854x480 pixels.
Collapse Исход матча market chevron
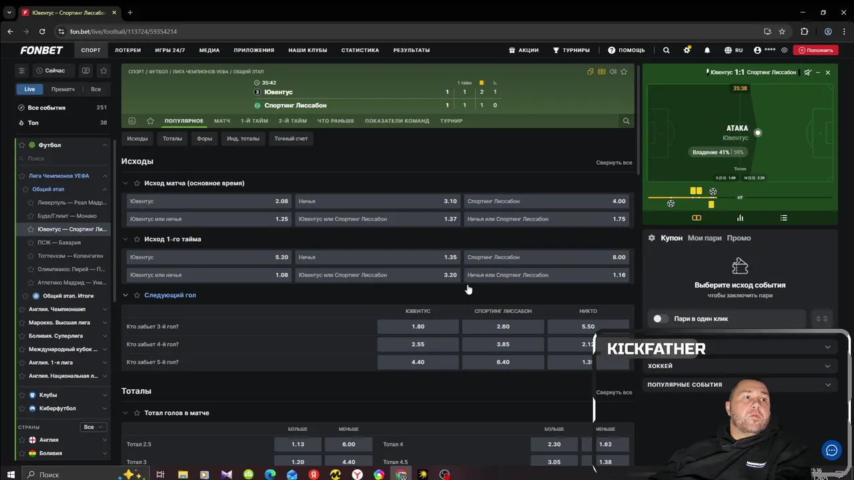(125, 183)
